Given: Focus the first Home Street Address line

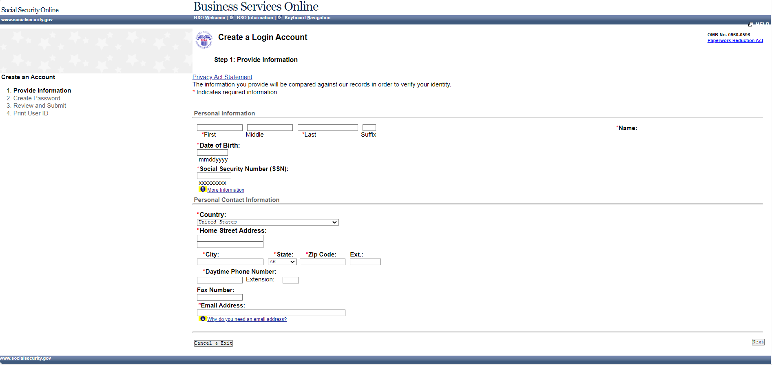Looking at the screenshot, I should coord(230,238).
